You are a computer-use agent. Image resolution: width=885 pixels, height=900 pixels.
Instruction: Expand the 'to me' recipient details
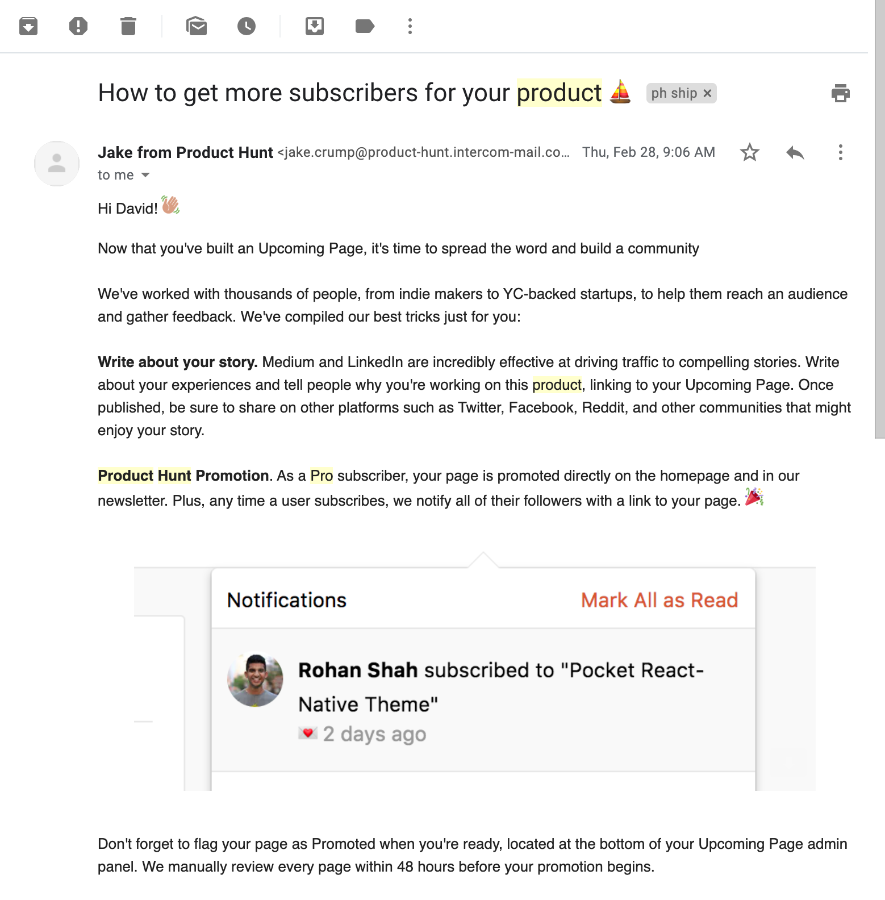(145, 175)
